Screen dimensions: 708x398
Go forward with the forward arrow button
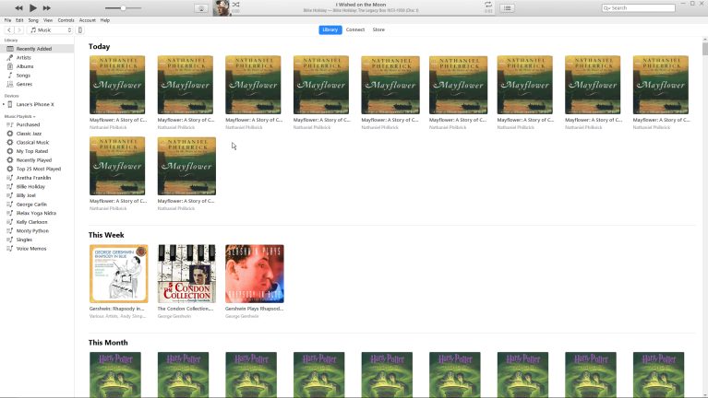[x=19, y=30]
